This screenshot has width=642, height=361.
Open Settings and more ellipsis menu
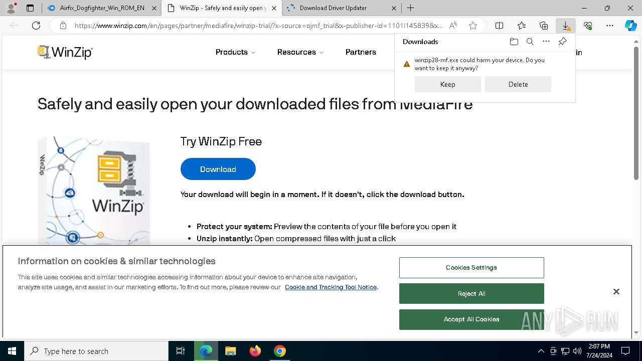pyautogui.click(x=610, y=26)
